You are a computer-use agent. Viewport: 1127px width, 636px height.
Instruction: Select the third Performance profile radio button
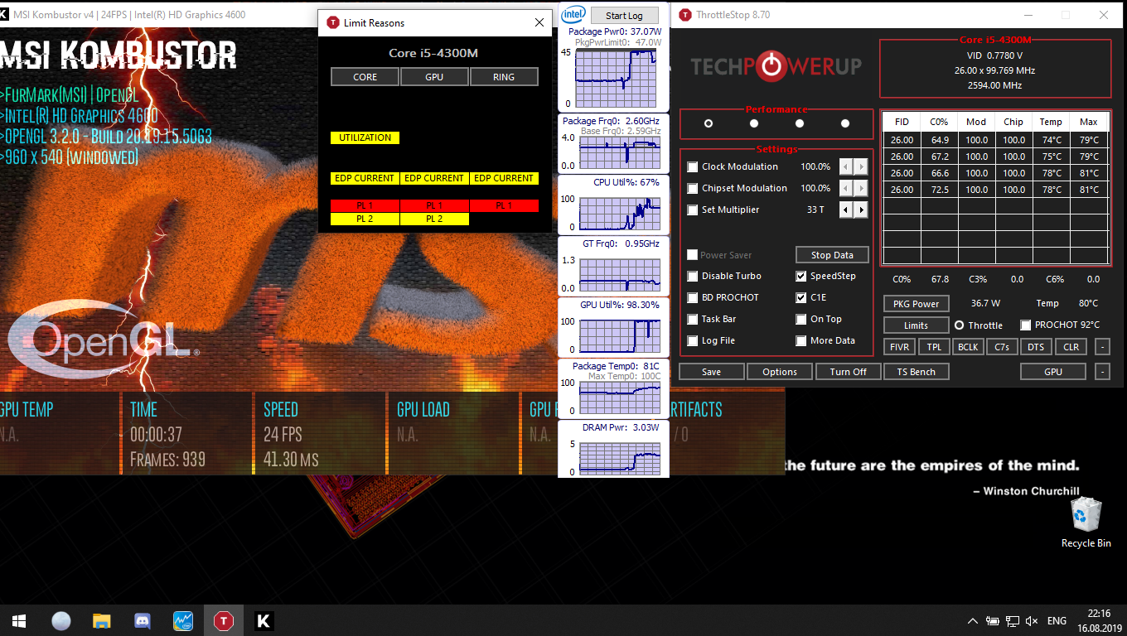tap(800, 123)
